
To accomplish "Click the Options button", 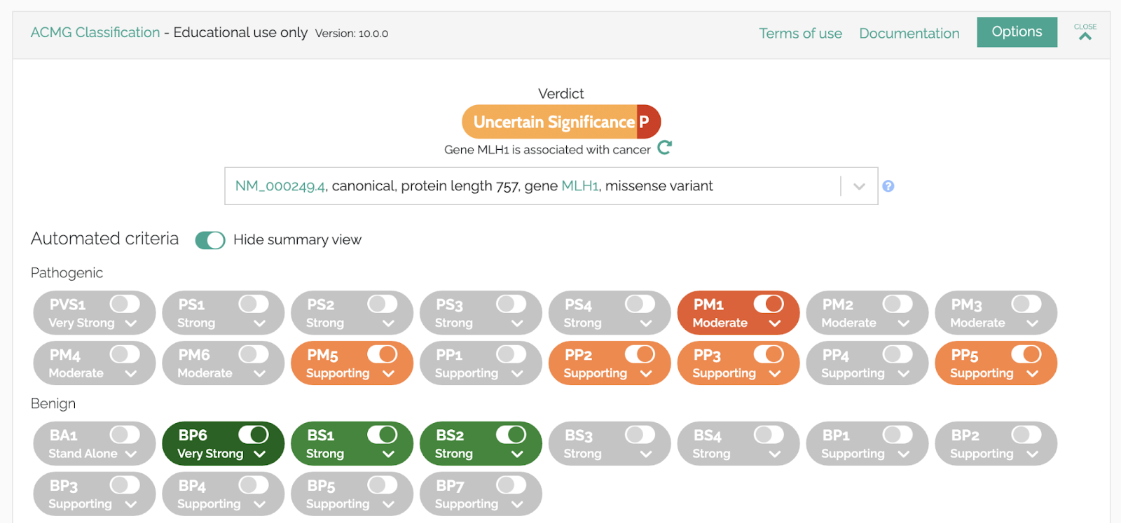I will tap(1017, 32).
